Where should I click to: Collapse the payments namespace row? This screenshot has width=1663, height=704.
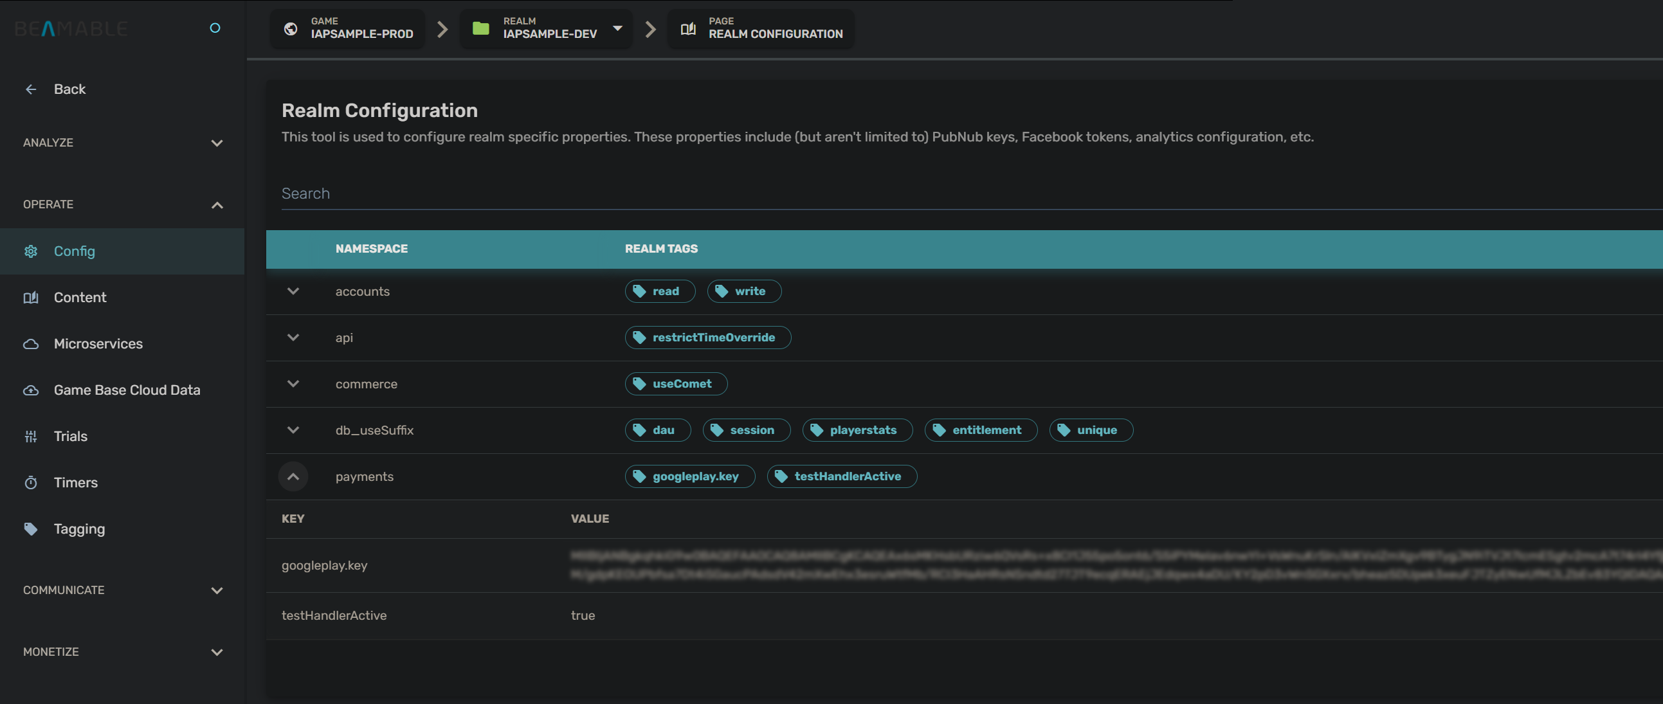click(293, 477)
